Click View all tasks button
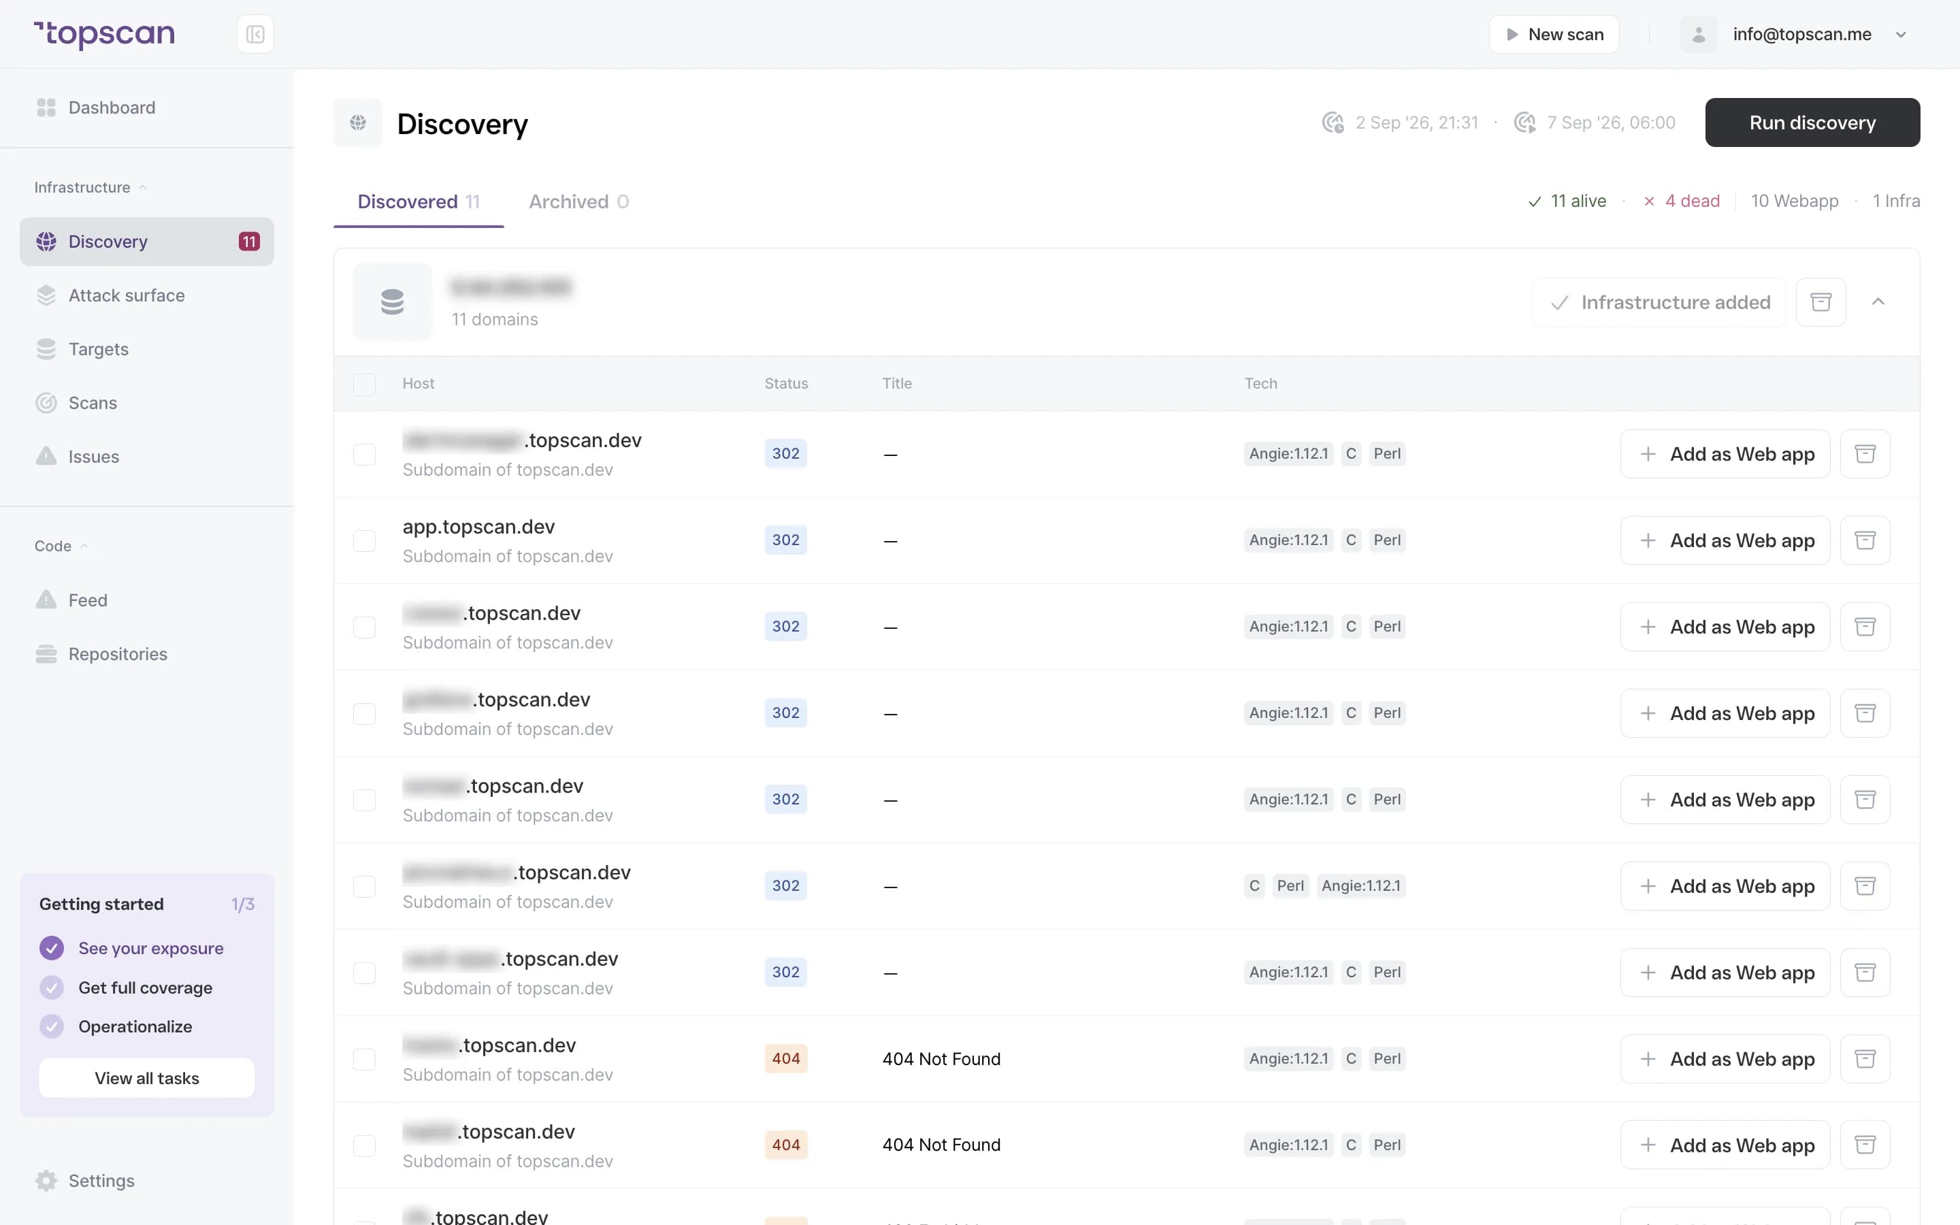1960x1225 pixels. click(x=146, y=1079)
